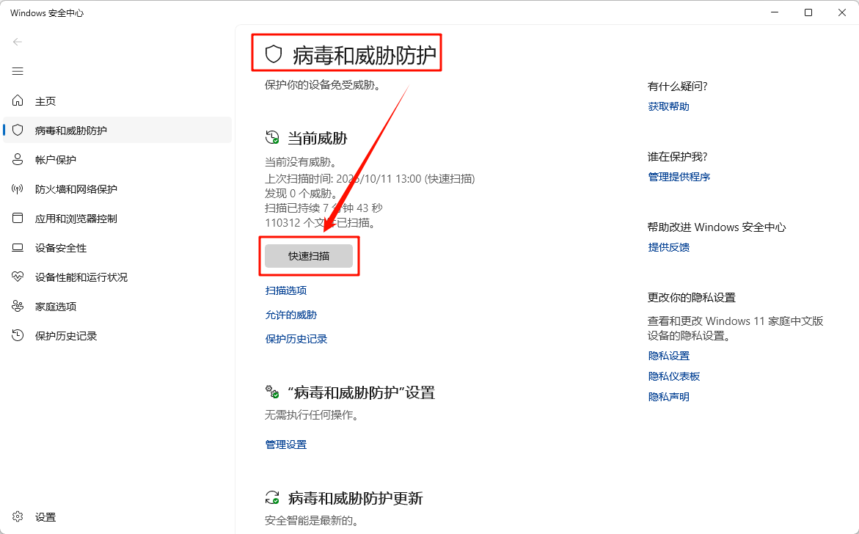Image resolution: width=859 pixels, height=534 pixels.
Task: Click the 帐户保护 person icon
Action: [x=18, y=160]
